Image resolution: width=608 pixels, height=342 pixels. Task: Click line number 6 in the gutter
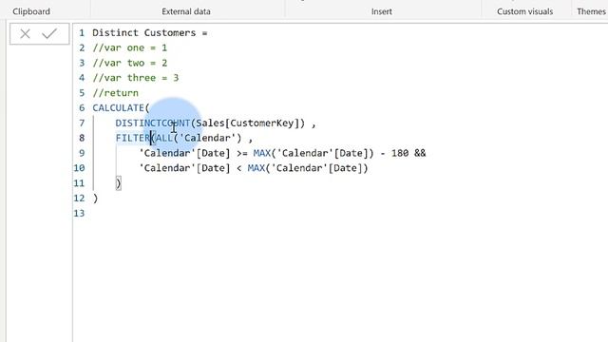click(x=82, y=108)
